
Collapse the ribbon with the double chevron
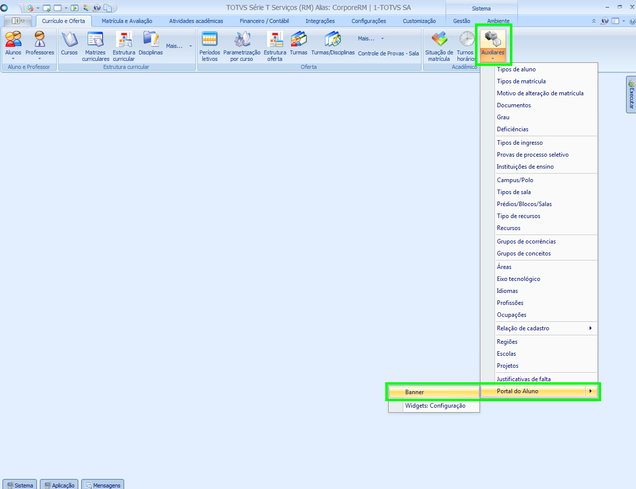coord(594,21)
